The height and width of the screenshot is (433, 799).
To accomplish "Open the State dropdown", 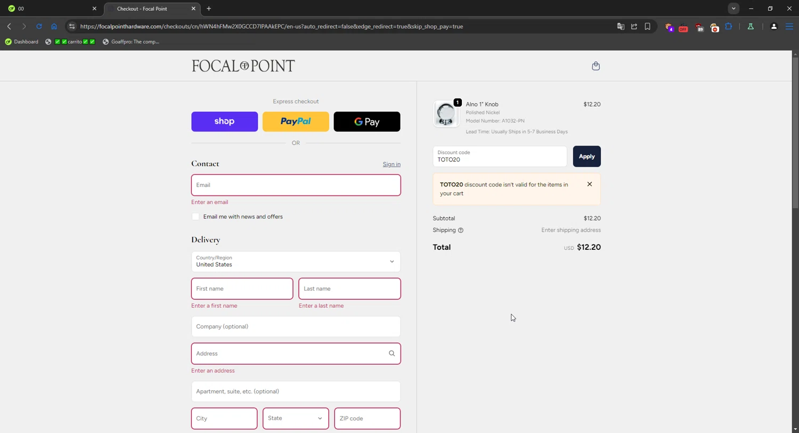I will coord(296,418).
